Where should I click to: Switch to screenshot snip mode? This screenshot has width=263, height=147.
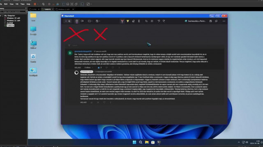[x=77, y=21]
